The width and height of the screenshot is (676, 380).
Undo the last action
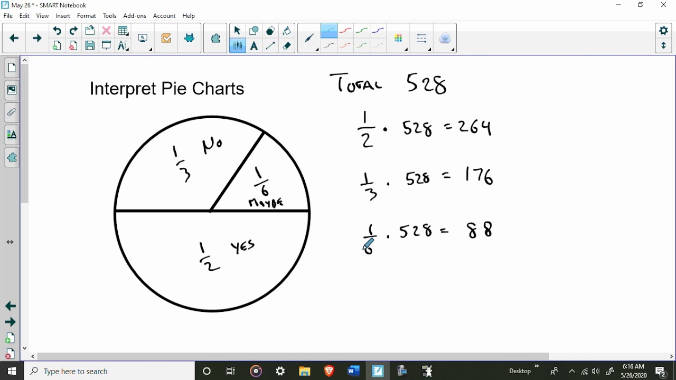[x=57, y=31]
